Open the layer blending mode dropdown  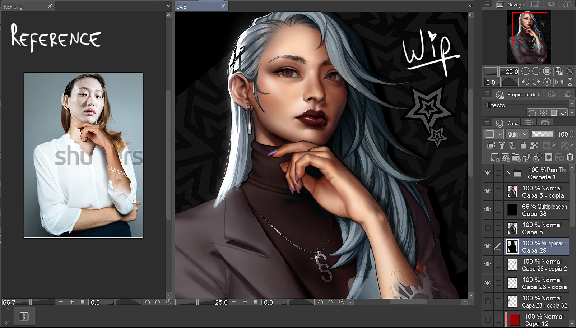pos(517,134)
